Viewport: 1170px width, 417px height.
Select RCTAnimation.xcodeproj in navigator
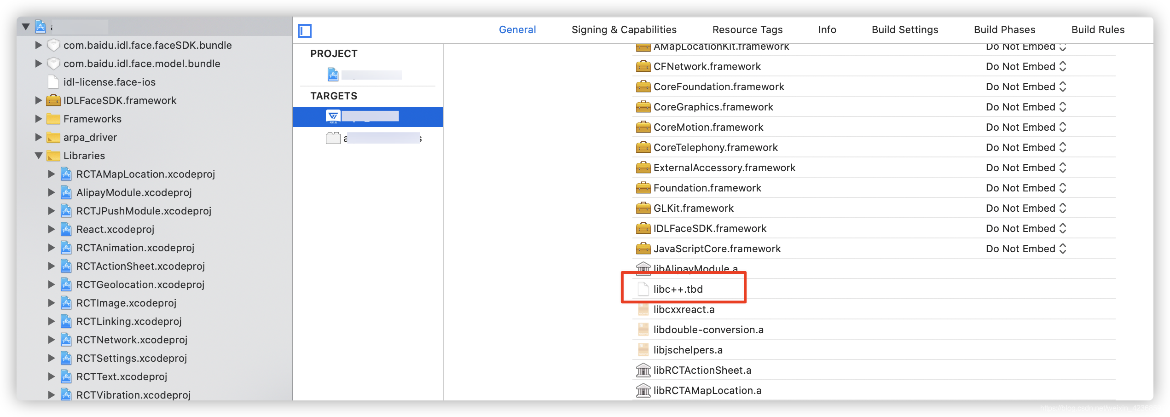(x=135, y=248)
